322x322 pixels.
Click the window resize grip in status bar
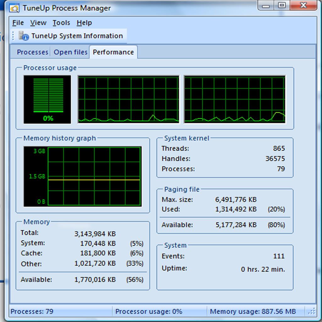click(312, 312)
